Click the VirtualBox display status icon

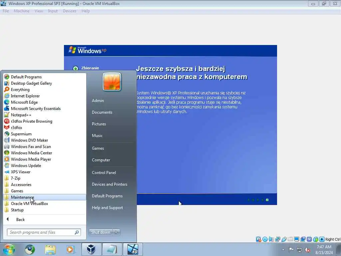point(296,239)
